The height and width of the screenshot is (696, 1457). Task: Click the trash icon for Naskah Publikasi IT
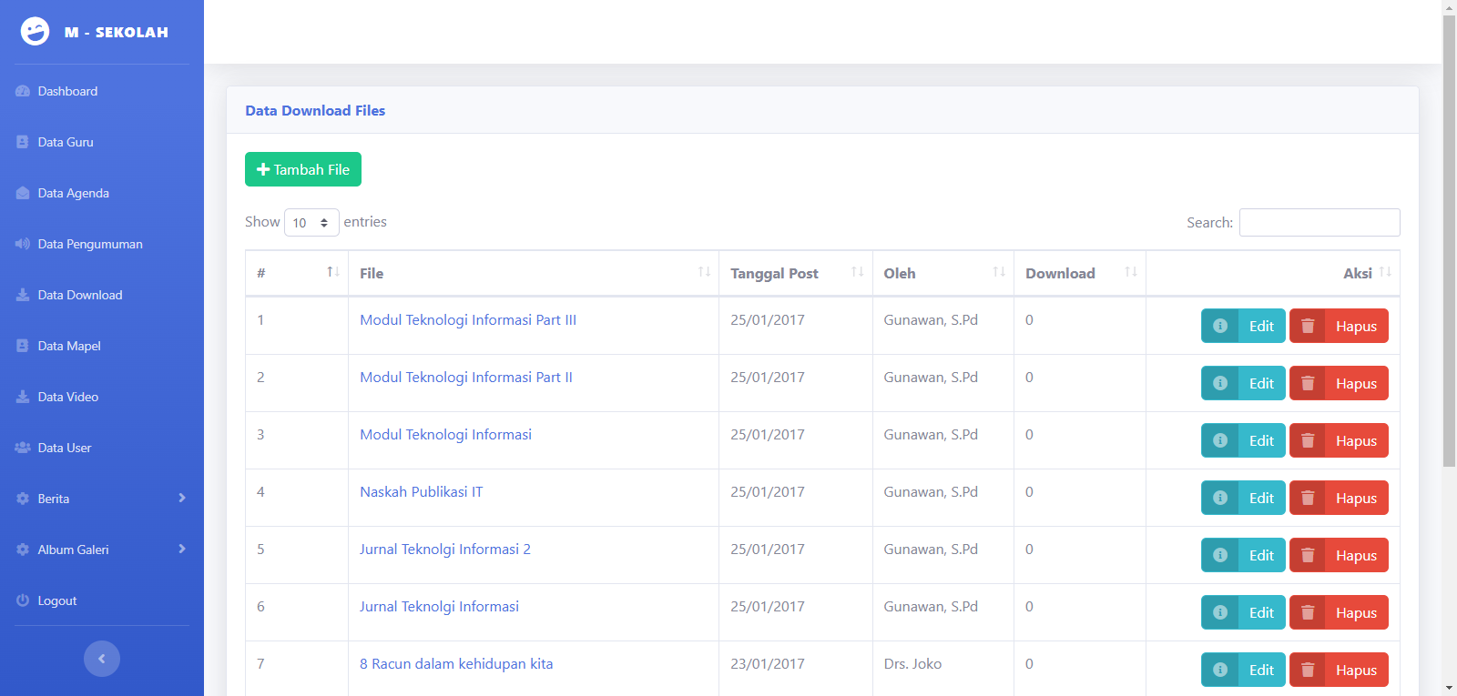coord(1308,498)
